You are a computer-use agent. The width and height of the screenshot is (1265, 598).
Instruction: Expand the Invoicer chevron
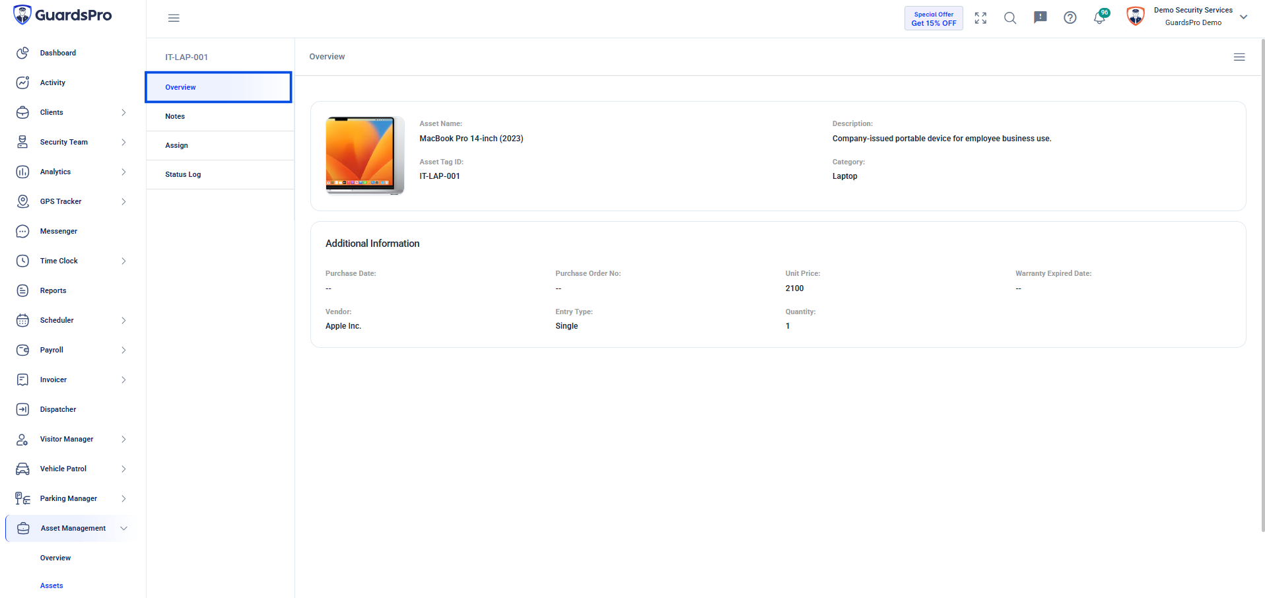123,380
